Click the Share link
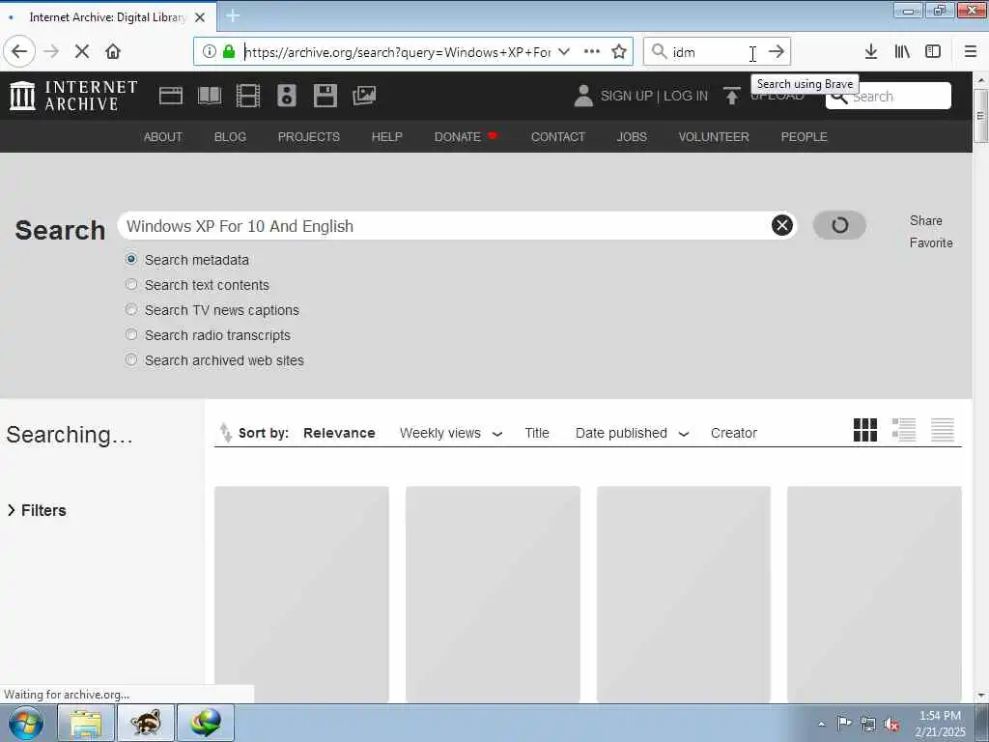The image size is (989, 742). pyautogui.click(x=926, y=221)
